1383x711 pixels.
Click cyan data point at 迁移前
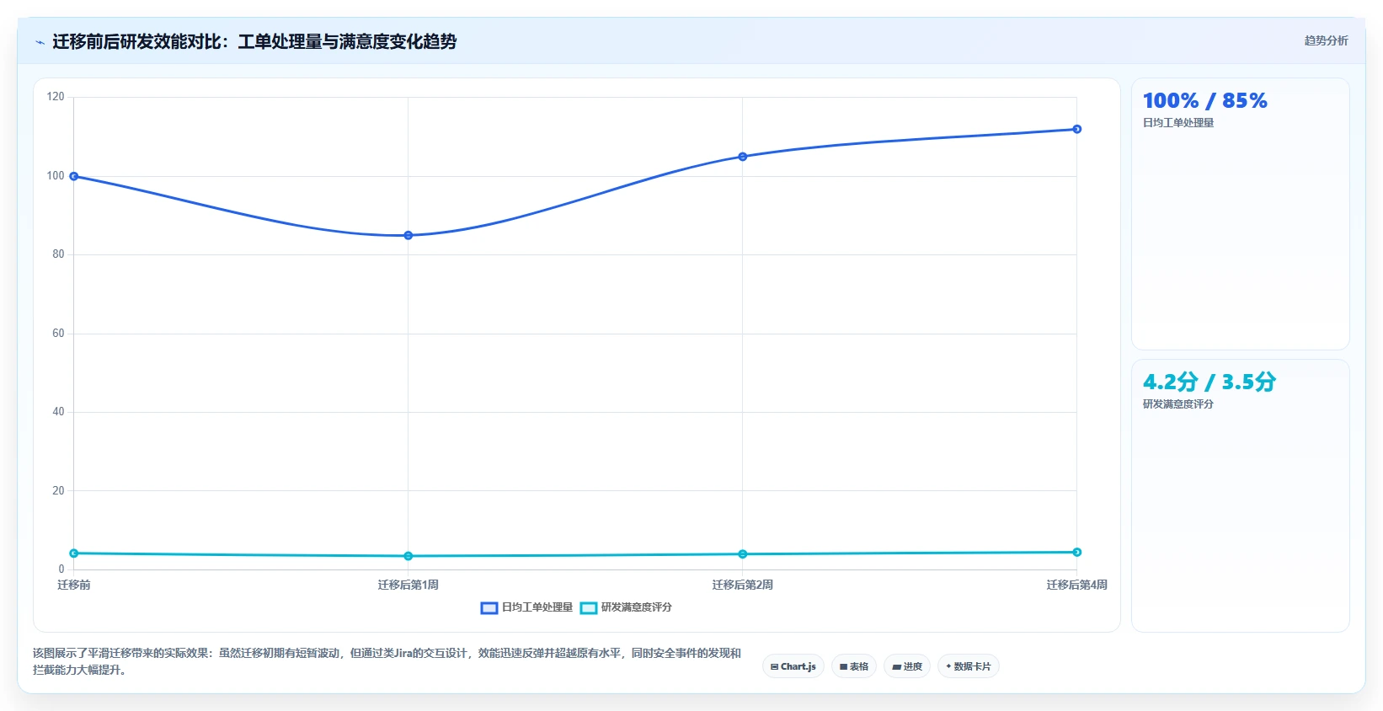click(x=74, y=553)
